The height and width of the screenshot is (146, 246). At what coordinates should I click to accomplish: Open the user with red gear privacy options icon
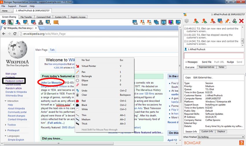[x=18, y=22]
